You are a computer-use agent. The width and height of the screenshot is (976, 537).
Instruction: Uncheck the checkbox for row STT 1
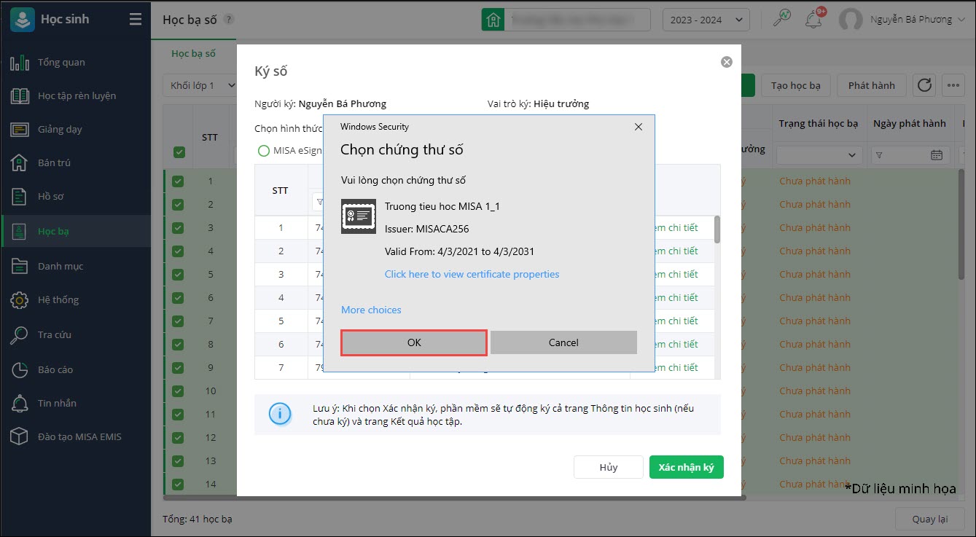pos(178,181)
